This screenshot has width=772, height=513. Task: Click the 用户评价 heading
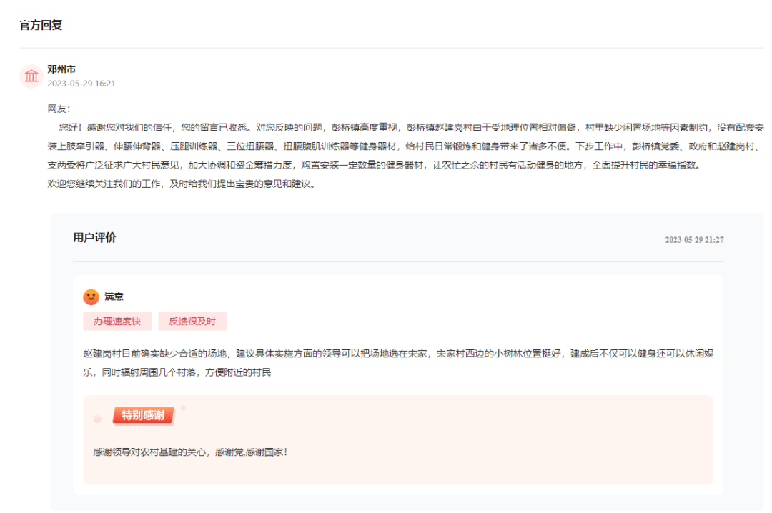coord(94,238)
